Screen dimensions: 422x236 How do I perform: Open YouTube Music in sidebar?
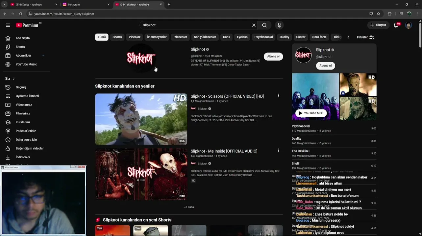26,64
